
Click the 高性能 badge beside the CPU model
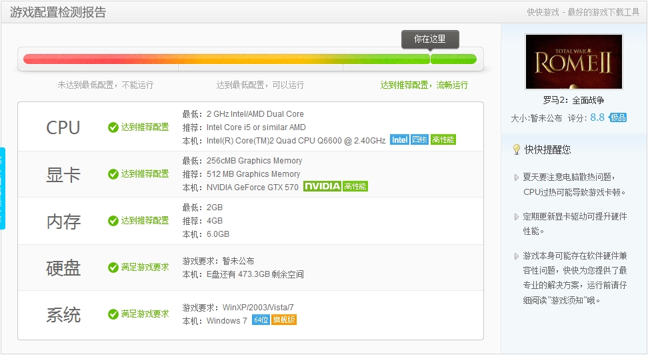(x=443, y=140)
